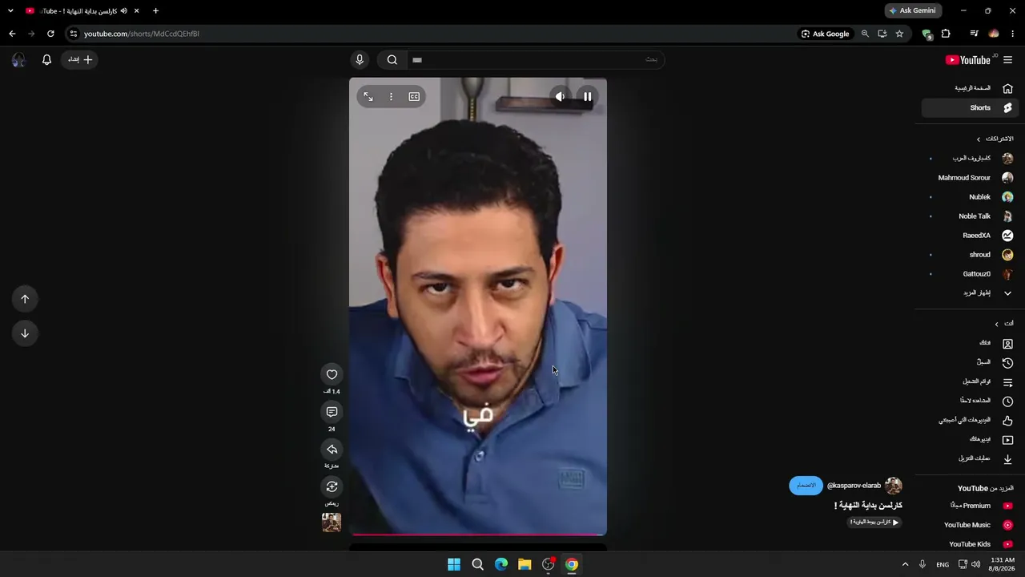The height and width of the screenshot is (577, 1025).
Task: Open Playlists in the sidebar
Action: pyautogui.click(x=970, y=381)
